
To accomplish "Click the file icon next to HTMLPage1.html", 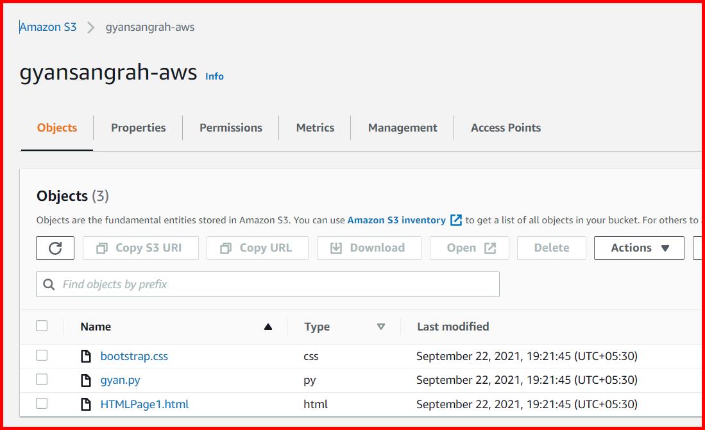I will (x=85, y=404).
